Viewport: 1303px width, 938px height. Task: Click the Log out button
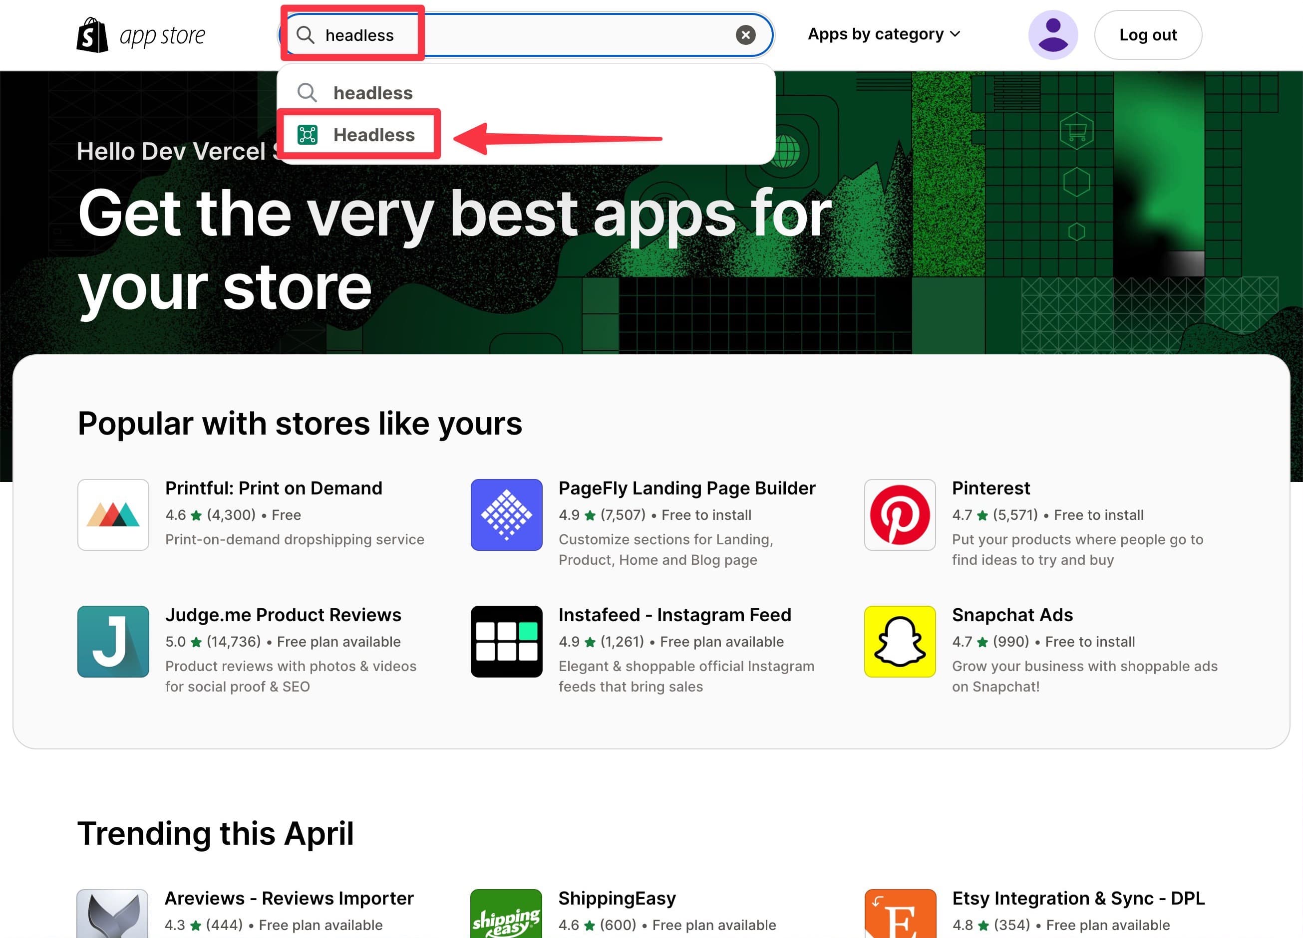click(1147, 34)
